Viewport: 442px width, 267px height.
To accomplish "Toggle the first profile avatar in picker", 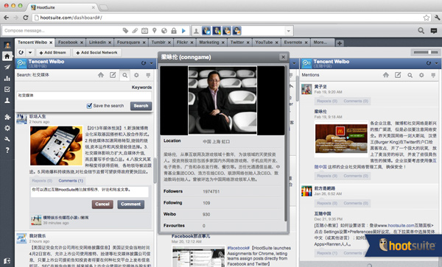I will (206, 31).
